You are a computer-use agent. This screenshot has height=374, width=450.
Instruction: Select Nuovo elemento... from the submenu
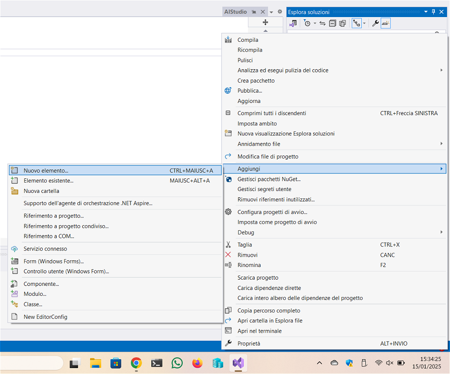tap(46, 171)
